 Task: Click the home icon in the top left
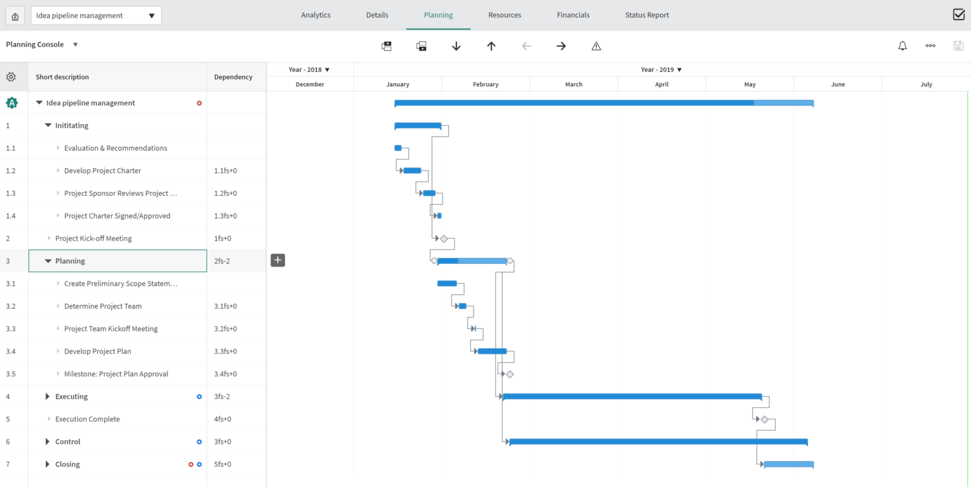pos(14,15)
